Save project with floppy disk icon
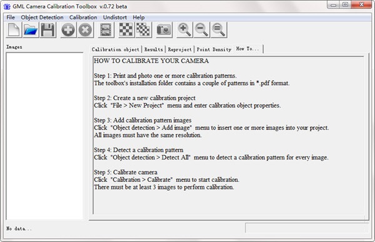The image size is (375, 242). 48,30
